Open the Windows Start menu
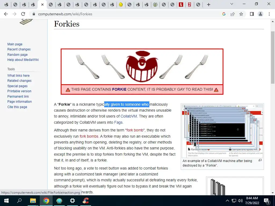275x206 pixels. [x=6, y=201]
